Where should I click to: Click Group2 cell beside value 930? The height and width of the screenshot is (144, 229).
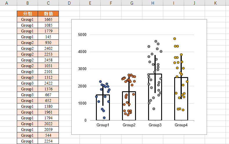28,43
